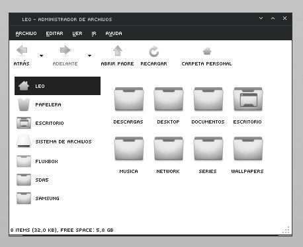Select the Network folder icon
This screenshot has width=303, height=247.
[169, 149]
